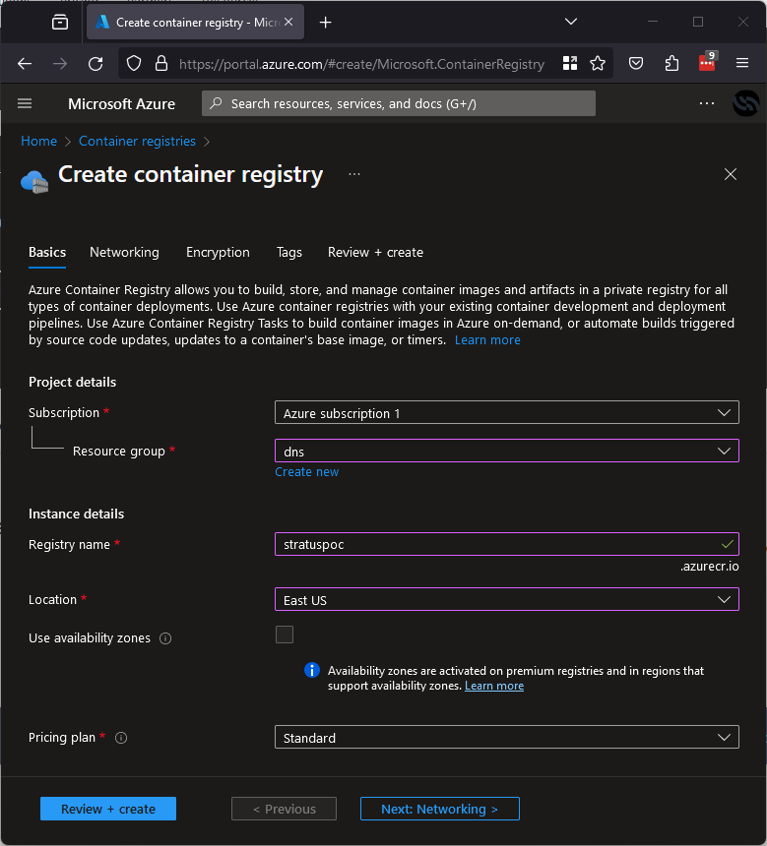
Task: Switch to the Networking tab
Action: tap(124, 253)
